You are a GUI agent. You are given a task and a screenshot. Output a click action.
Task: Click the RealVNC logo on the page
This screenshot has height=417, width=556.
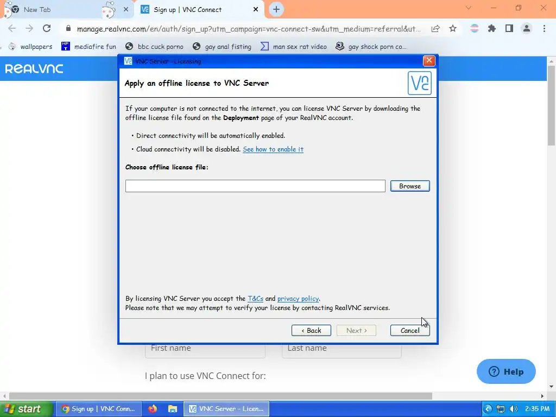tap(34, 68)
